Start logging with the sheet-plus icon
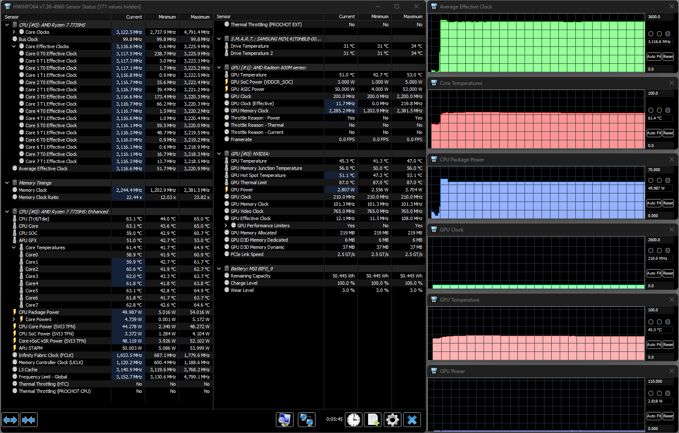The image size is (679, 433). pos(373,420)
